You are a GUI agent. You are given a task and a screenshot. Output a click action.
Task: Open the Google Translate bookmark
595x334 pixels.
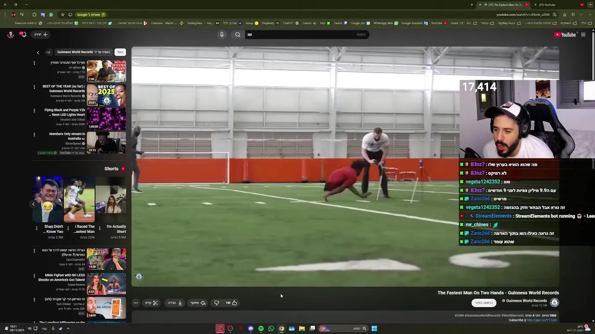click(414, 23)
